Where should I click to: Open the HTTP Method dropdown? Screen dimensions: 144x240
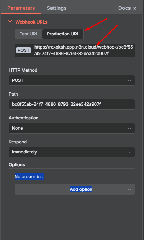point(72,80)
